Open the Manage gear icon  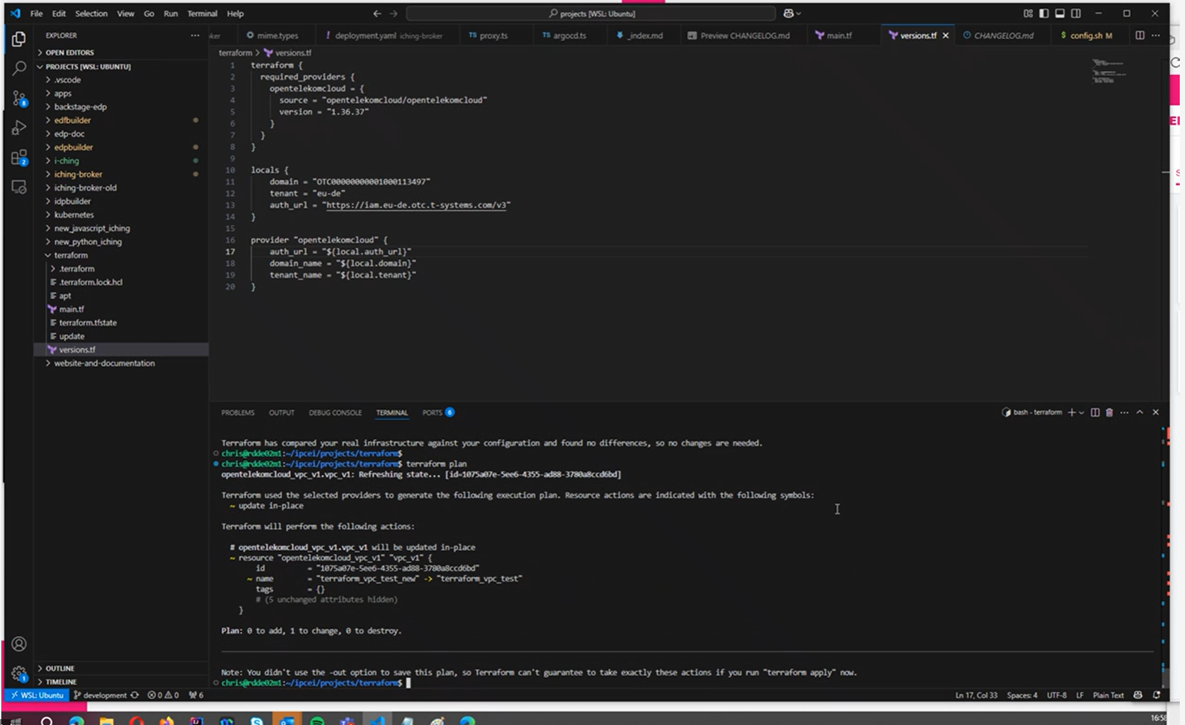click(x=19, y=673)
